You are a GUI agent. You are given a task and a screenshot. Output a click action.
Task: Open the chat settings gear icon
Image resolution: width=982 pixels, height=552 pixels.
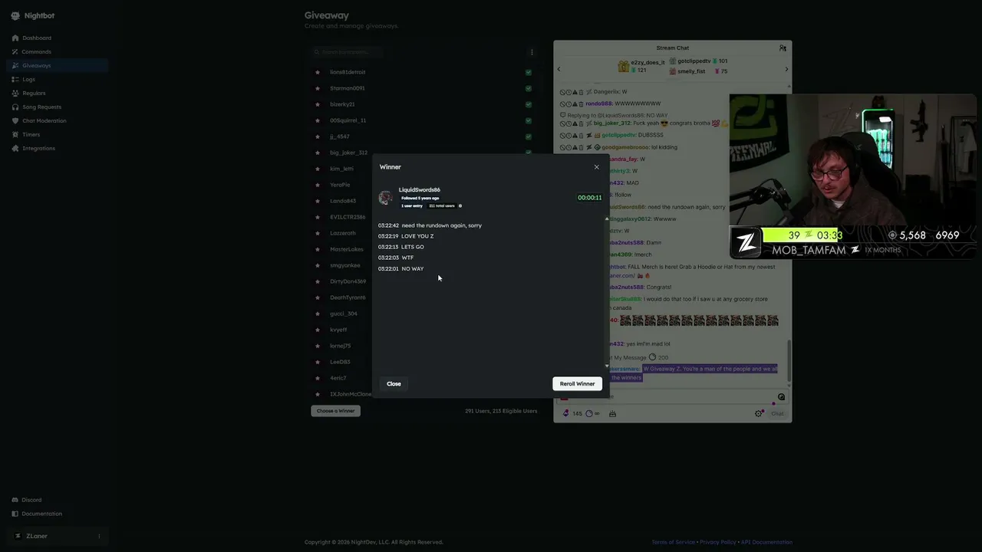click(x=759, y=413)
